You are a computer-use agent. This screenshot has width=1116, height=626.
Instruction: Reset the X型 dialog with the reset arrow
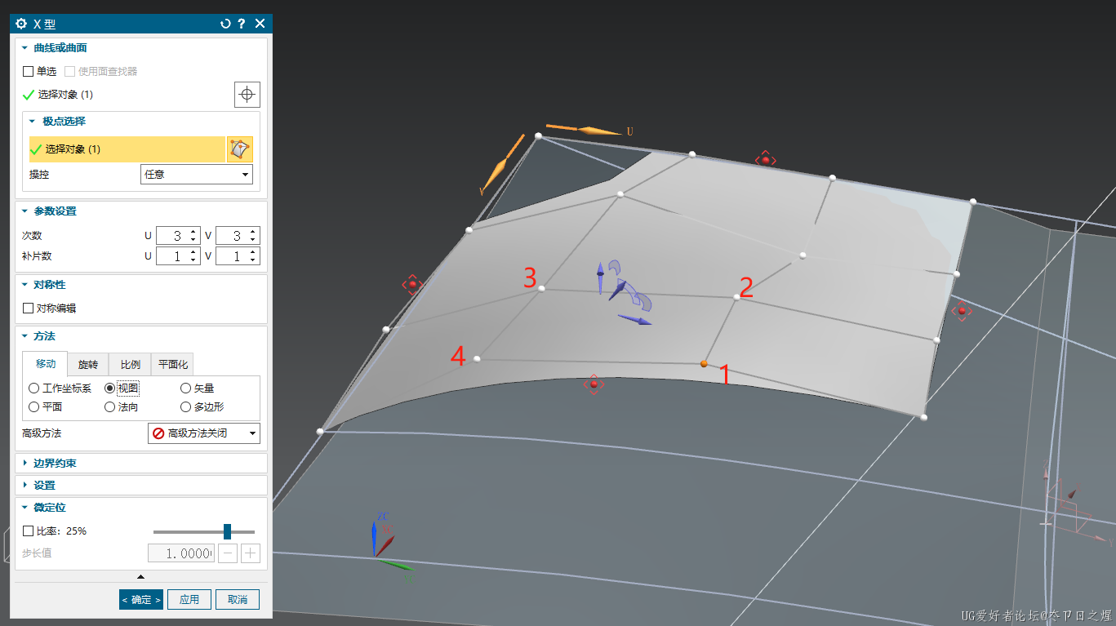point(225,24)
